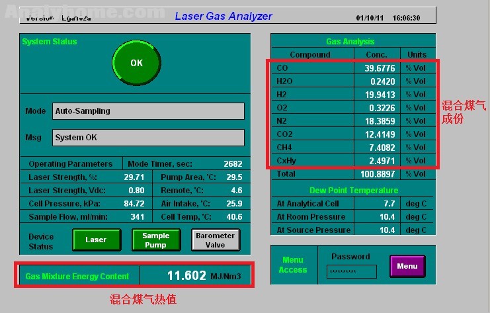Image resolution: width=490 pixels, height=313 pixels.
Task: Click the Pump Area temperature value 29.5
Action: click(x=234, y=177)
